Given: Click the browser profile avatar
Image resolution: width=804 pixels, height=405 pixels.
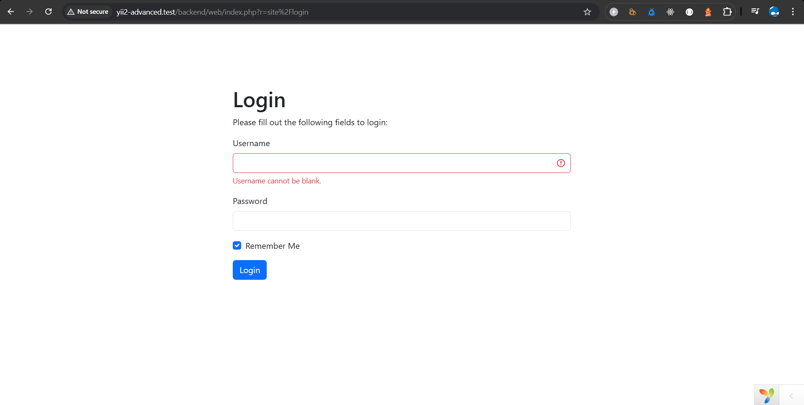Looking at the screenshot, I should point(774,12).
